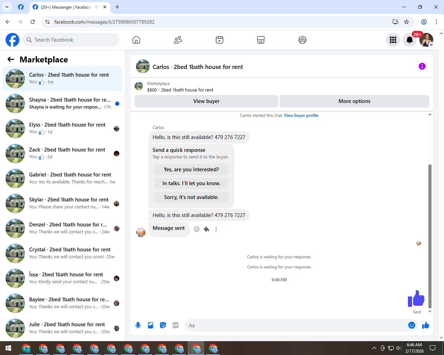Open Denzel conversation in the list

click(62, 228)
